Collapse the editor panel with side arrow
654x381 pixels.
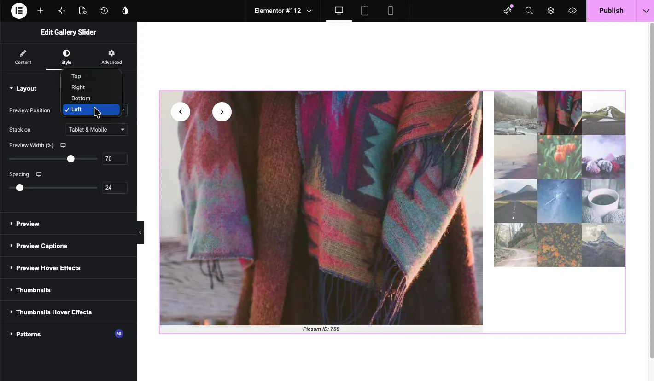tap(140, 232)
